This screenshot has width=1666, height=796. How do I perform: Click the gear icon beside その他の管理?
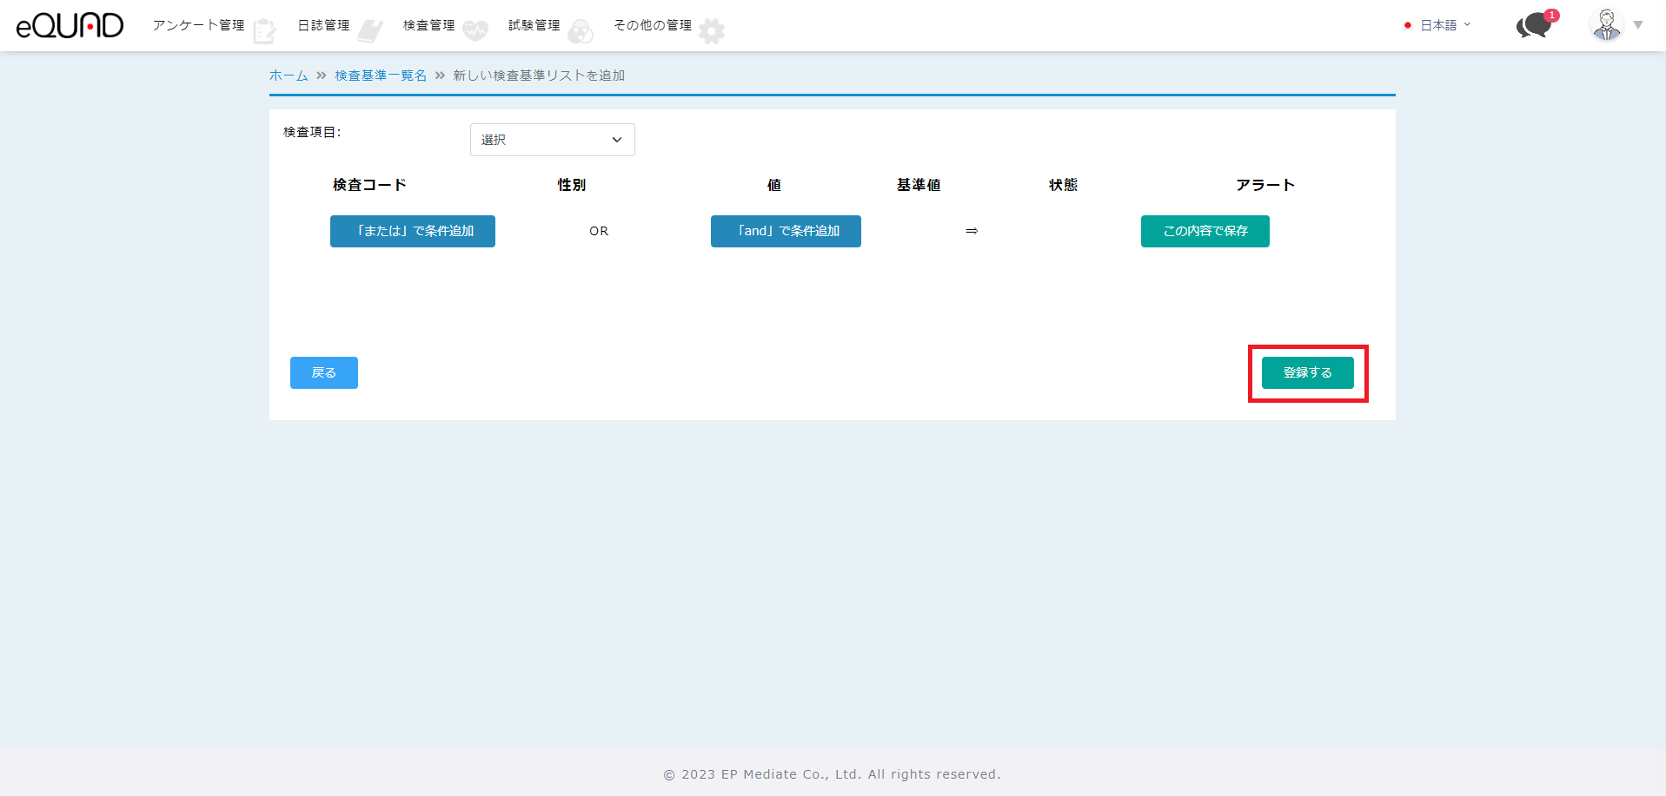click(712, 31)
